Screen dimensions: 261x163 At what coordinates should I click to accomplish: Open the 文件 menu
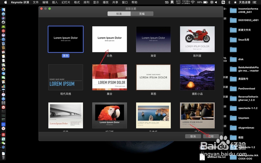35,2
